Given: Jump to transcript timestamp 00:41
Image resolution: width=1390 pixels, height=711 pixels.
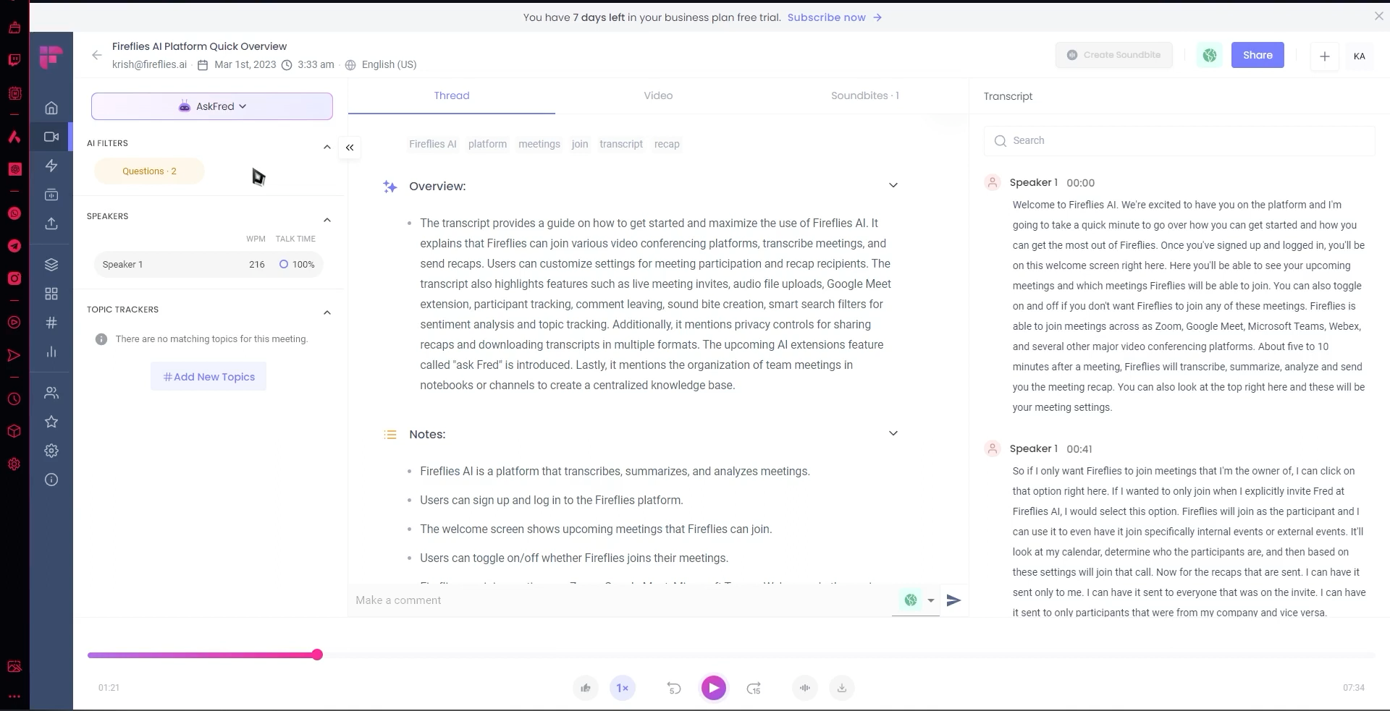Looking at the screenshot, I should coord(1079,449).
